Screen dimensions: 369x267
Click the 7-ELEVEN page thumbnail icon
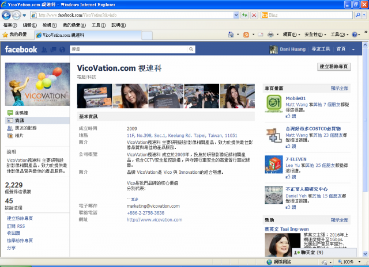point(274,165)
